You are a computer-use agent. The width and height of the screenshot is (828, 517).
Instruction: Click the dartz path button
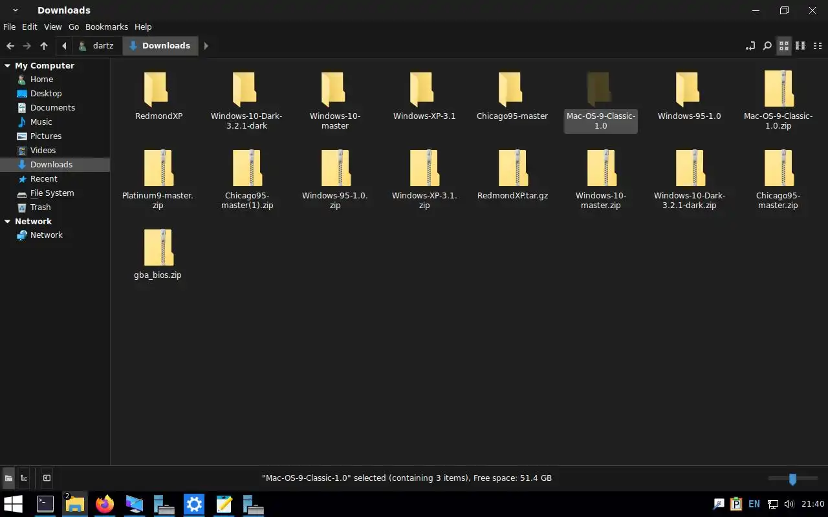pyautogui.click(x=96, y=46)
